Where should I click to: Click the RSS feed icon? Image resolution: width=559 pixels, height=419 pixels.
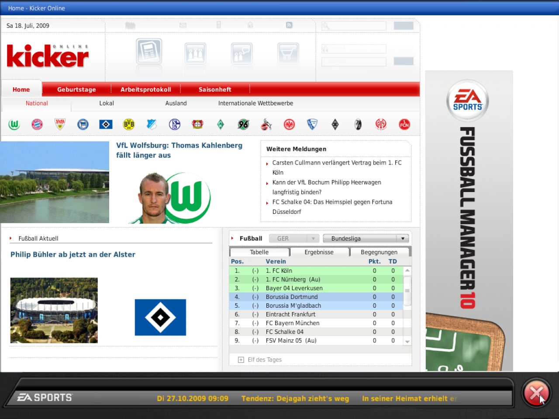[289, 25]
